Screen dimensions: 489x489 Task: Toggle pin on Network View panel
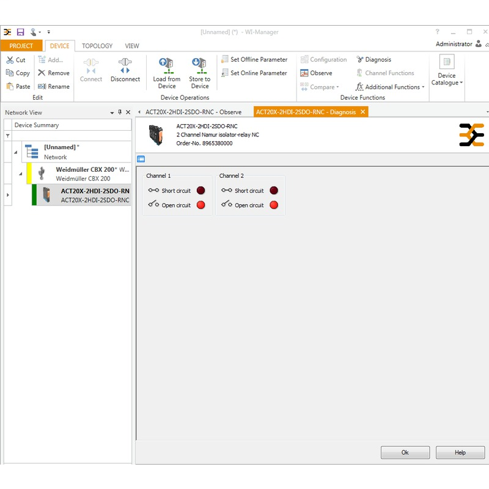click(120, 112)
